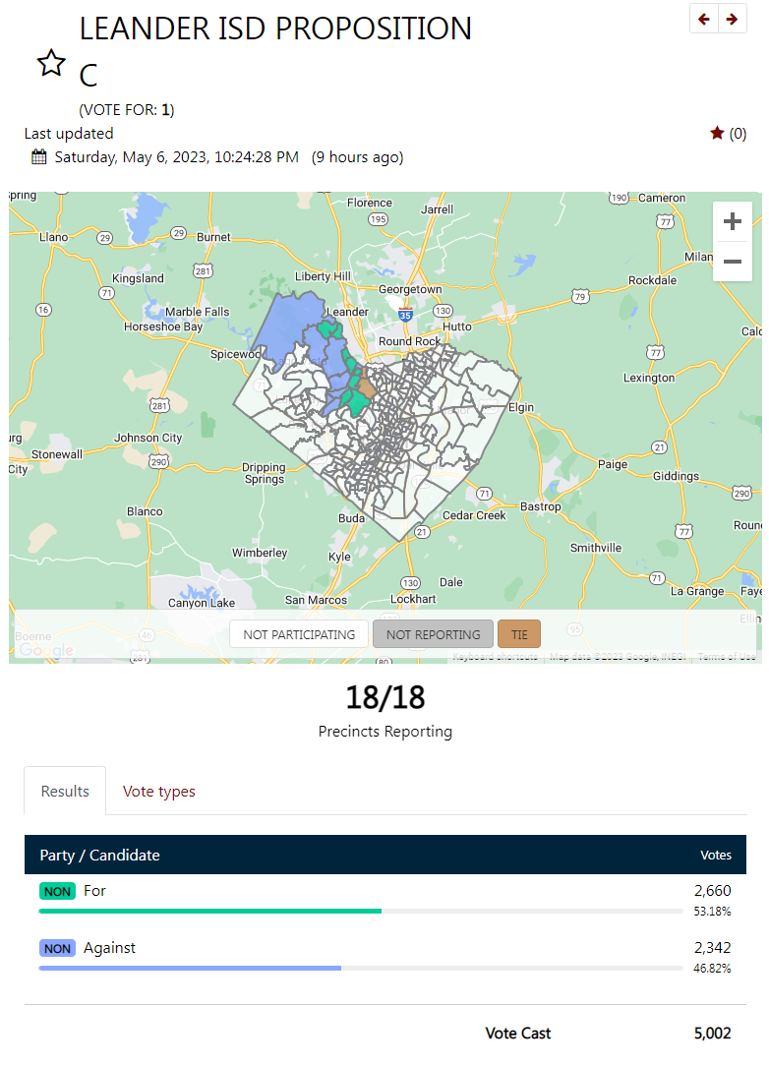Click the NOT REPORTING legend button

433,634
